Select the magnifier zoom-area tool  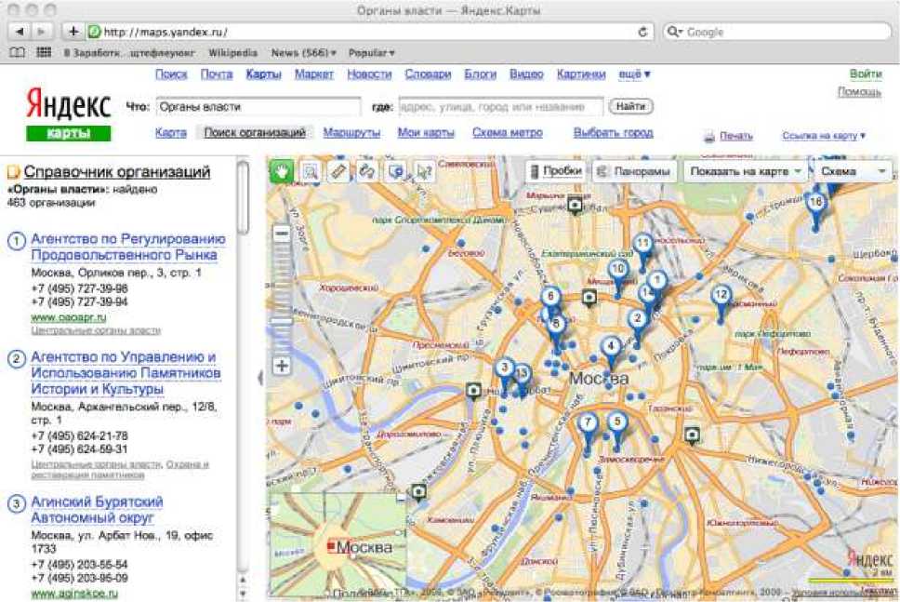point(310,171)
